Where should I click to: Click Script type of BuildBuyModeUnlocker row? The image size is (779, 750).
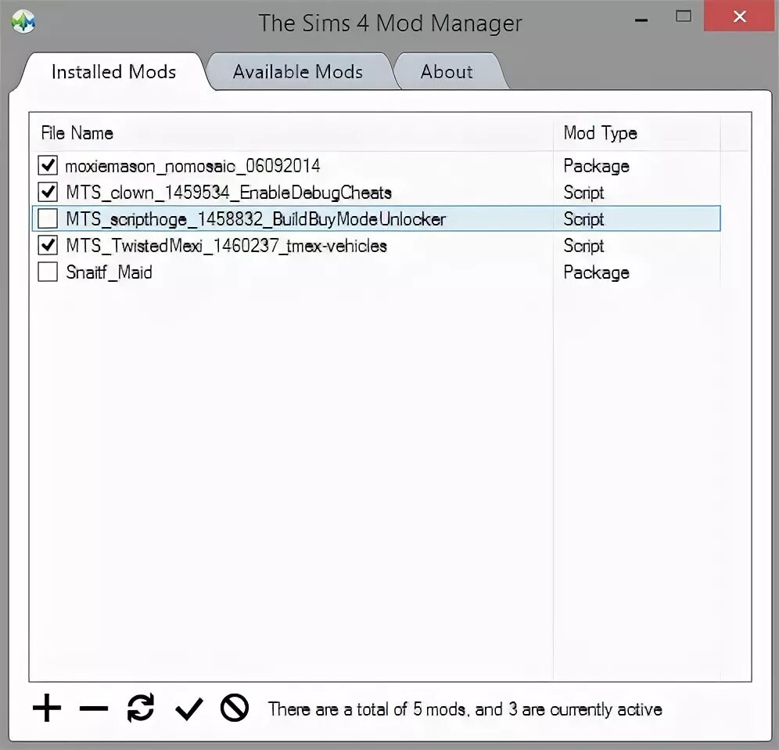click(x=583, y=219)
